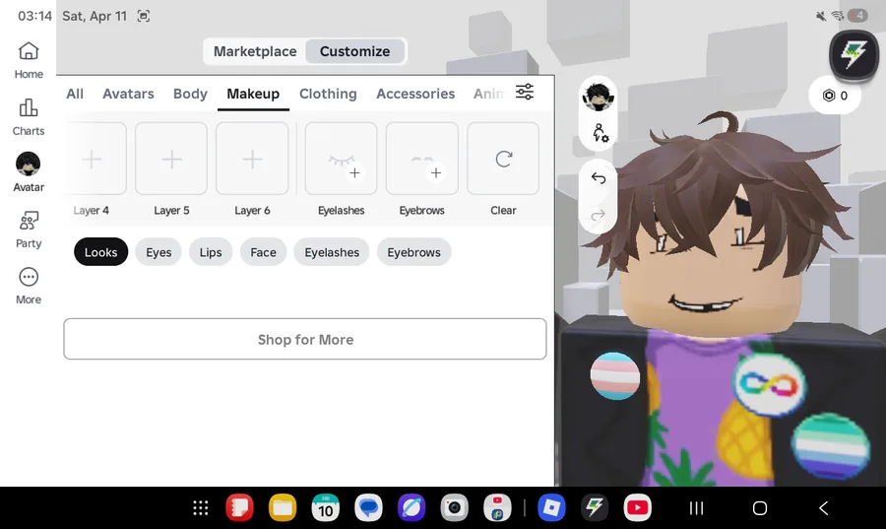Tap the screenshot indicator in status bar
The image size is (886, 529).
144,16
